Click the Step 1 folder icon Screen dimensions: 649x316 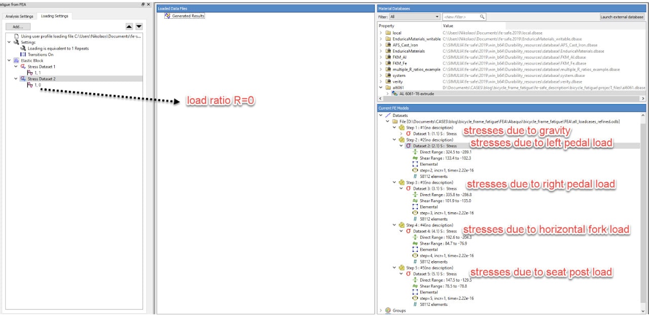[x=402, y=127]
